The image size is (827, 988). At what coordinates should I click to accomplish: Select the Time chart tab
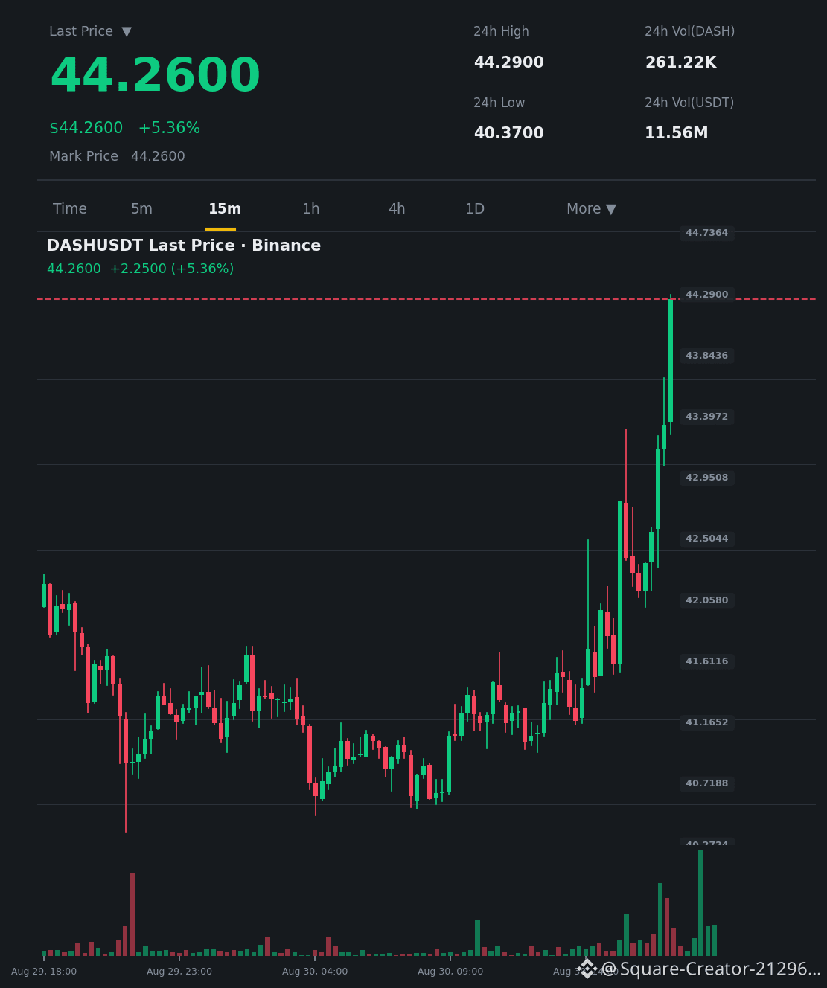click(x=70, y=209)
